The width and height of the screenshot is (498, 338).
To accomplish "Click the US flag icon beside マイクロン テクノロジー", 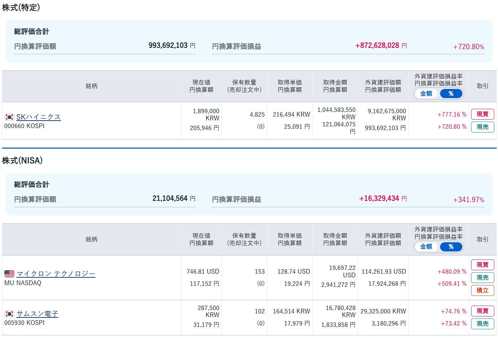I will (x=9, y=274).
